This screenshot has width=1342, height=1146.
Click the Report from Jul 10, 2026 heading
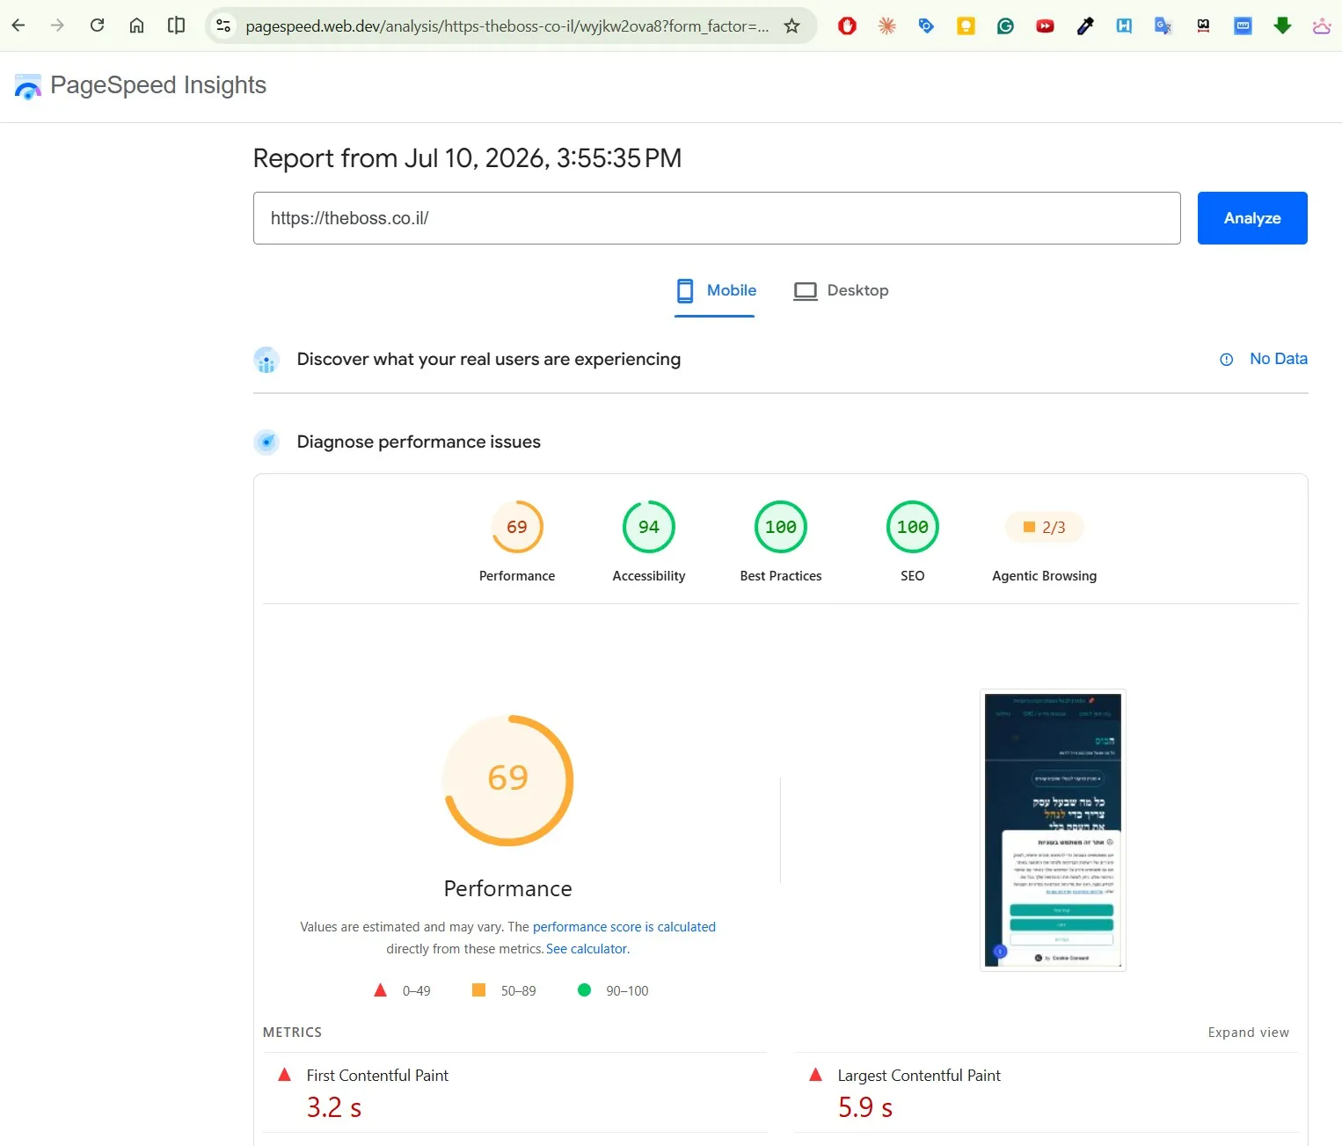467,158
